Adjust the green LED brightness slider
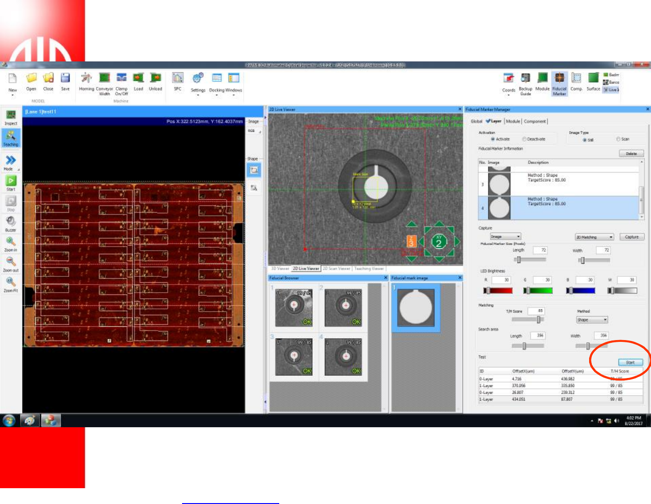Screen dimensions: 651x504 tap(538, 291)
